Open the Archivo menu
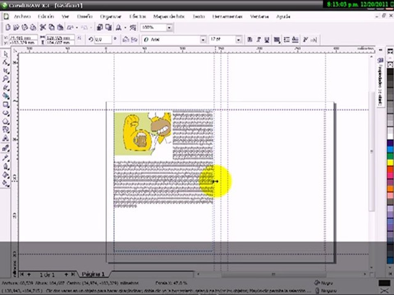394x295 pixels. pos(22,16)
